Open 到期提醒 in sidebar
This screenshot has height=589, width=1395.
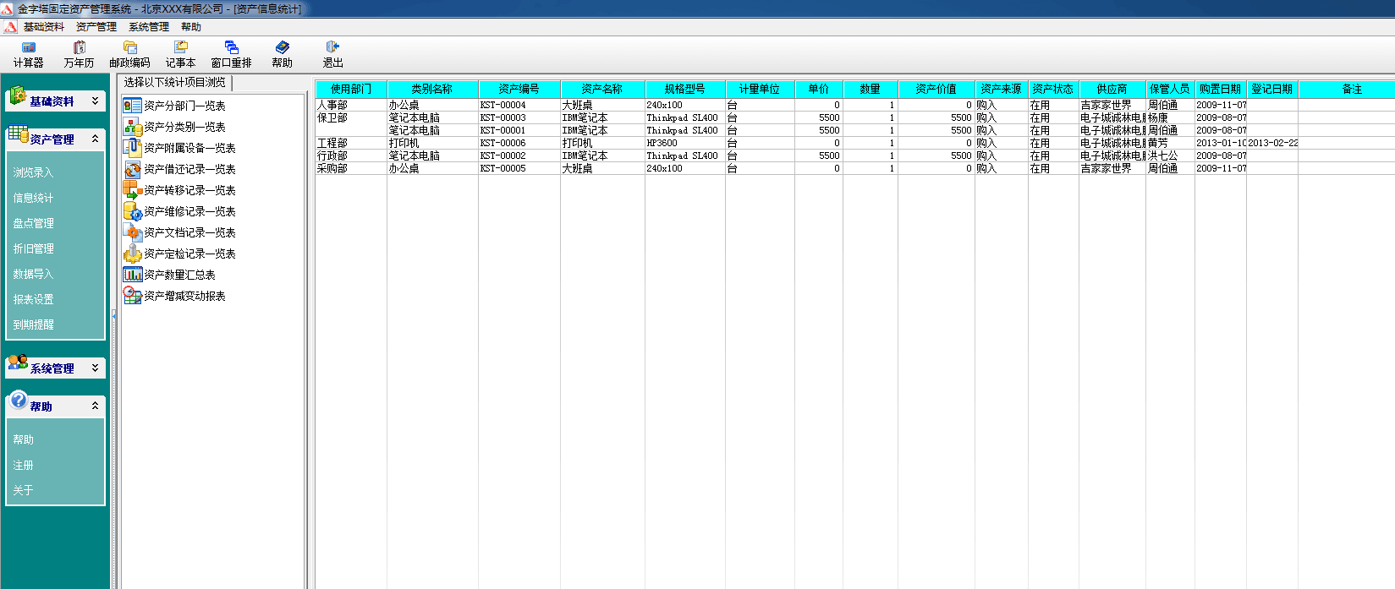(33, 324)
